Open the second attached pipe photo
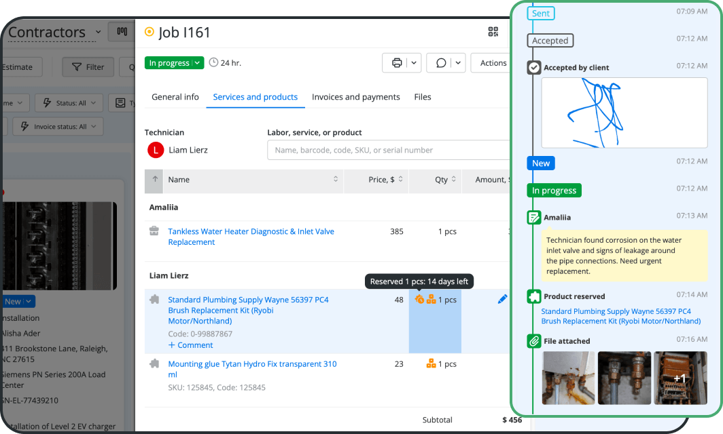Viewport: 723px width, 434px height. point(624,378)
